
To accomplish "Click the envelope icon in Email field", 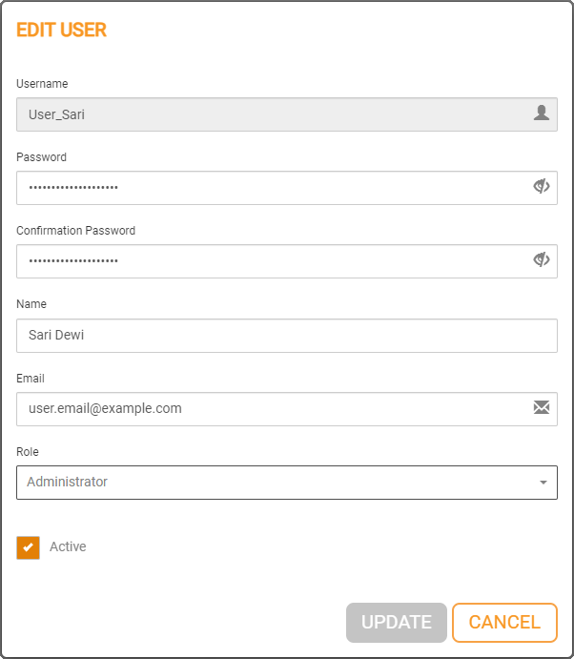I will click(542, 408).
